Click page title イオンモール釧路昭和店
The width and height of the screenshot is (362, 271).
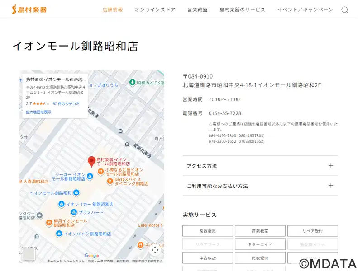(75, 46)
